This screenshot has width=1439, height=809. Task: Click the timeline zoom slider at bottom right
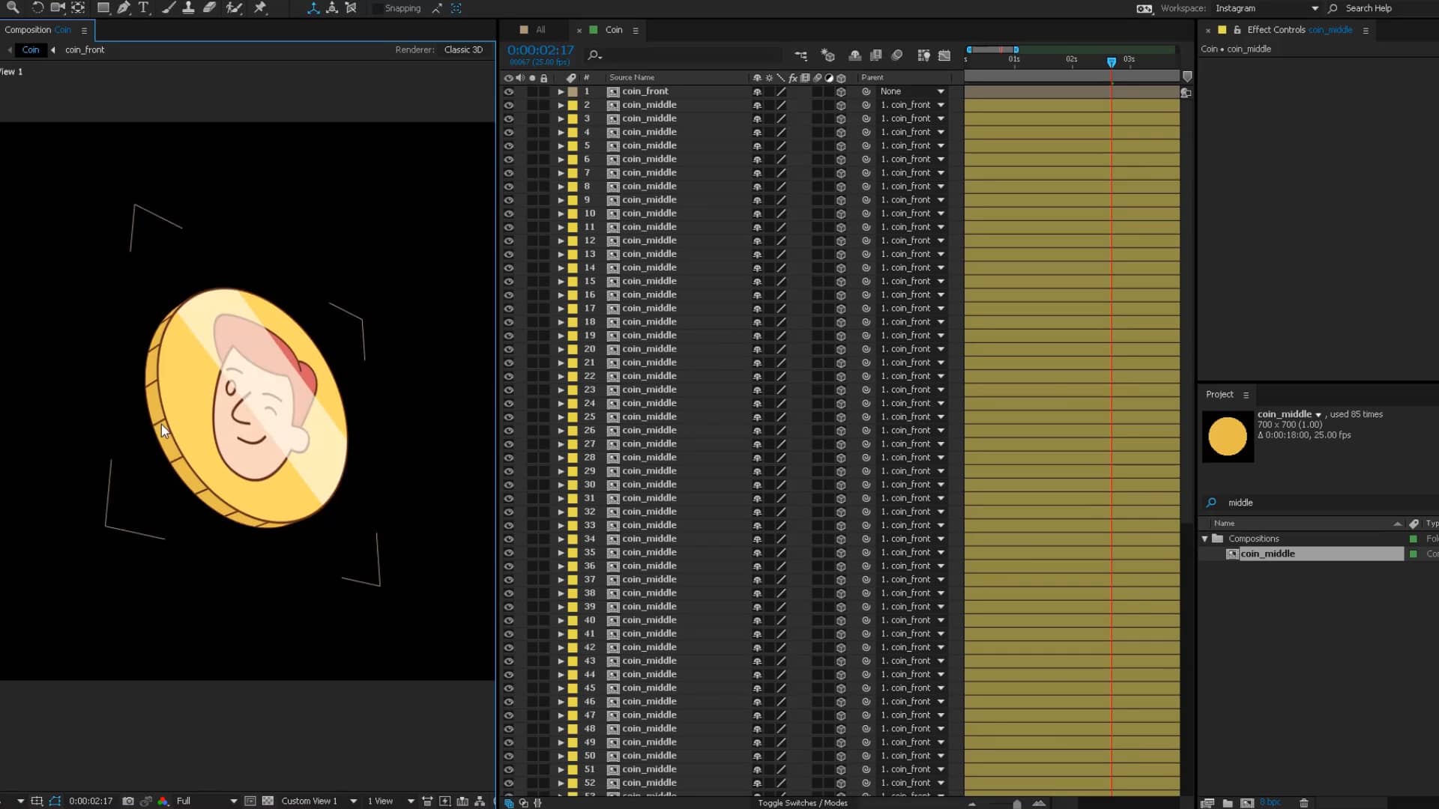tap(1016, 802)
